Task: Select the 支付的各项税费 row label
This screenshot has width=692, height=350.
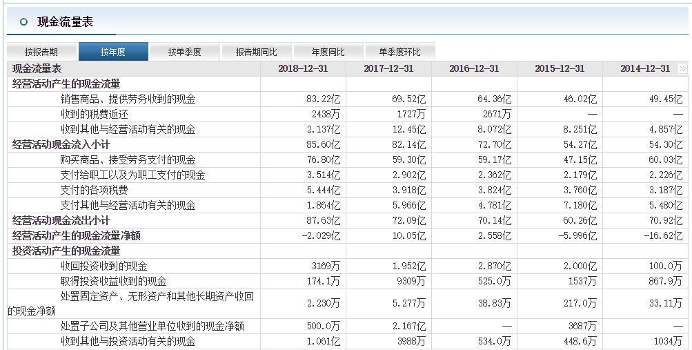Action: click(x=95, y=190)
